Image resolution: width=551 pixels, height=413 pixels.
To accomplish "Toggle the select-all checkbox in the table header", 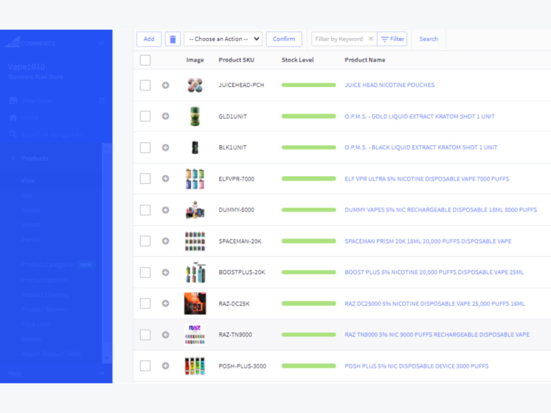I will click(x=145, y=60).
